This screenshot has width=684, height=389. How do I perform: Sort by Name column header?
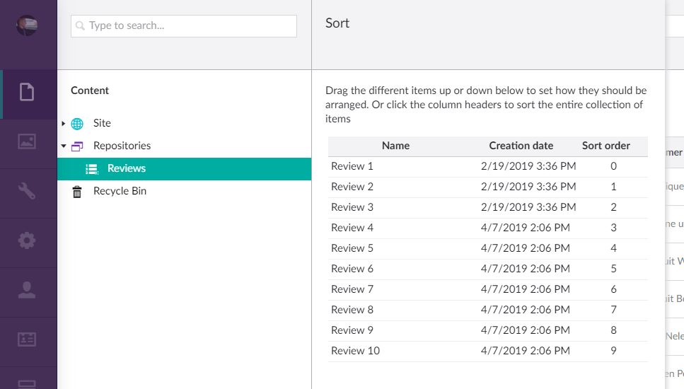click(x=395, y=146)
